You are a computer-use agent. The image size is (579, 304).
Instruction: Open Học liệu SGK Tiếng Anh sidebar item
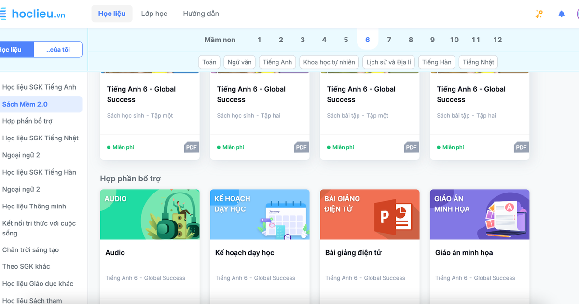pos(39,87)
